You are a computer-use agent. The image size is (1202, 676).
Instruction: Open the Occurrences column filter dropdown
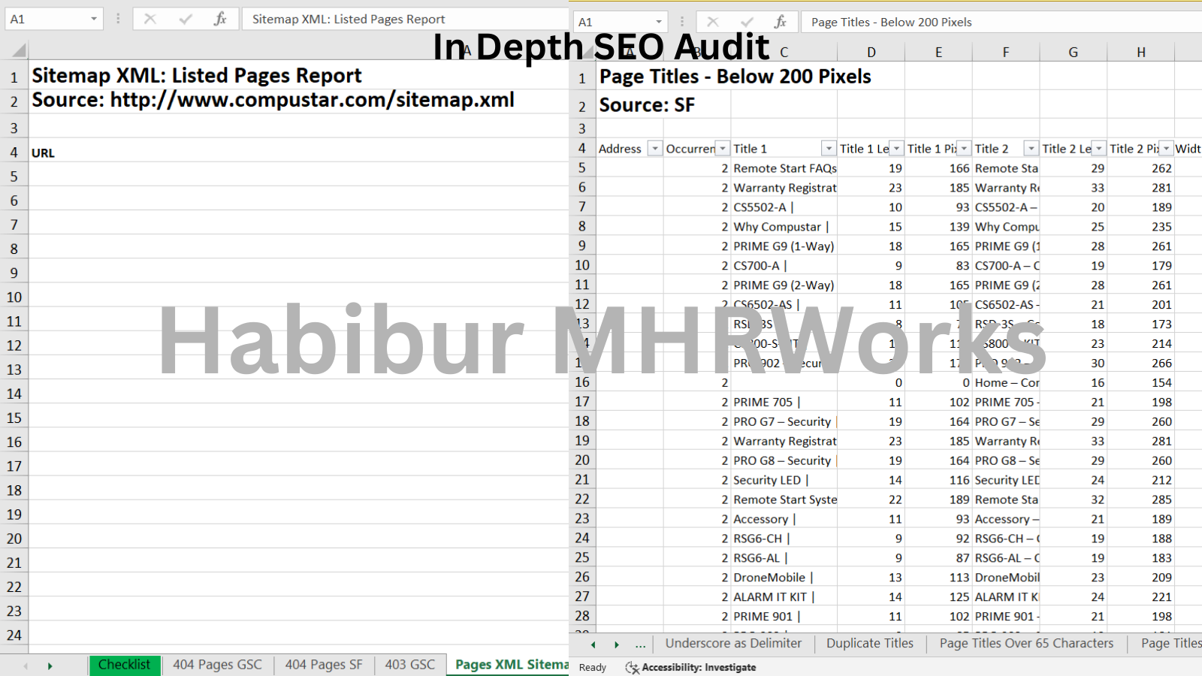tap(723, 149)
